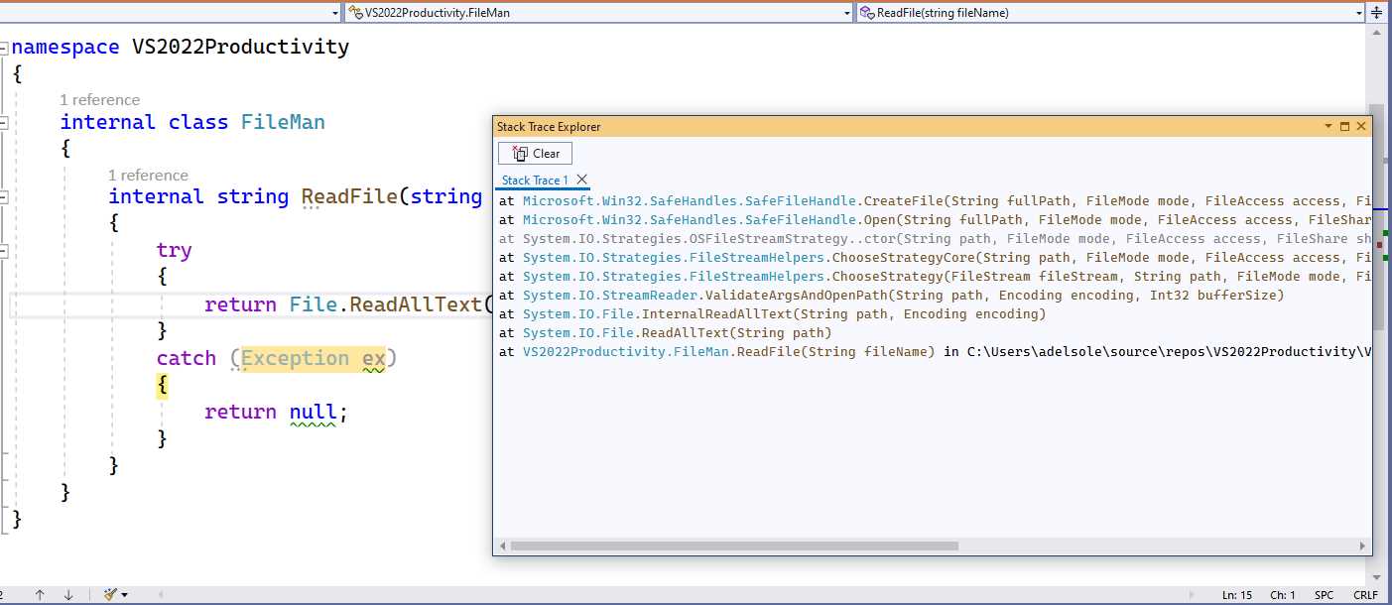Collapse the FileMan class outline
The height and width of the screenshot is (605, 1392).
[x=5, y=122]
